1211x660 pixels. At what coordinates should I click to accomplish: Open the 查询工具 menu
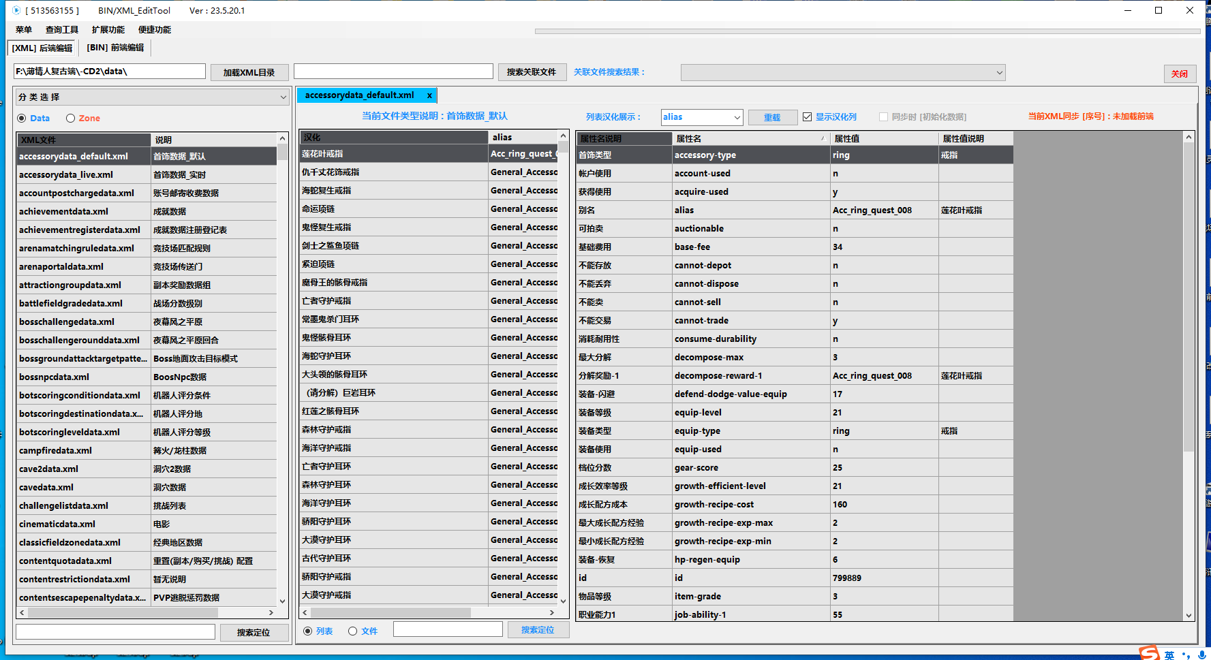pyautogui.click(x=62, y=30)
